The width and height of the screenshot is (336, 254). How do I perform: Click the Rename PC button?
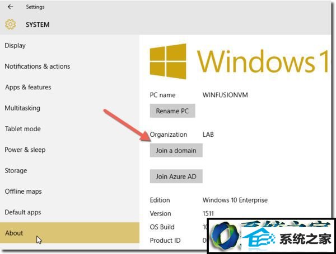pyautogui.click(x=172, y=111)
